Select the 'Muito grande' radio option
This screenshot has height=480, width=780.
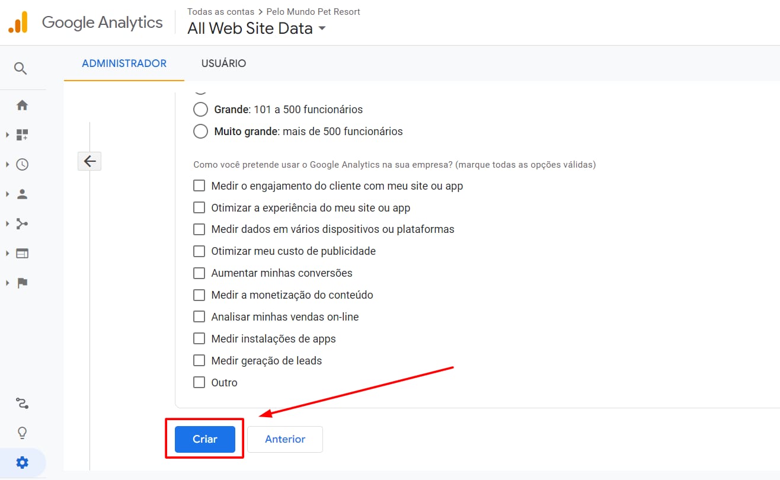(x=201, y=132)
